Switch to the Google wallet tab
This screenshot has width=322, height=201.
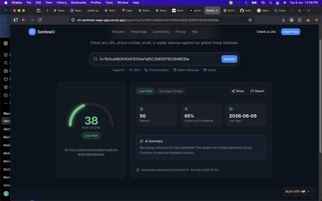[x=263, y=10]
